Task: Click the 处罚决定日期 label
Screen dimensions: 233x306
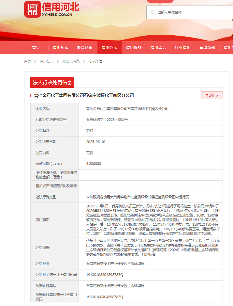Action: 46,142
